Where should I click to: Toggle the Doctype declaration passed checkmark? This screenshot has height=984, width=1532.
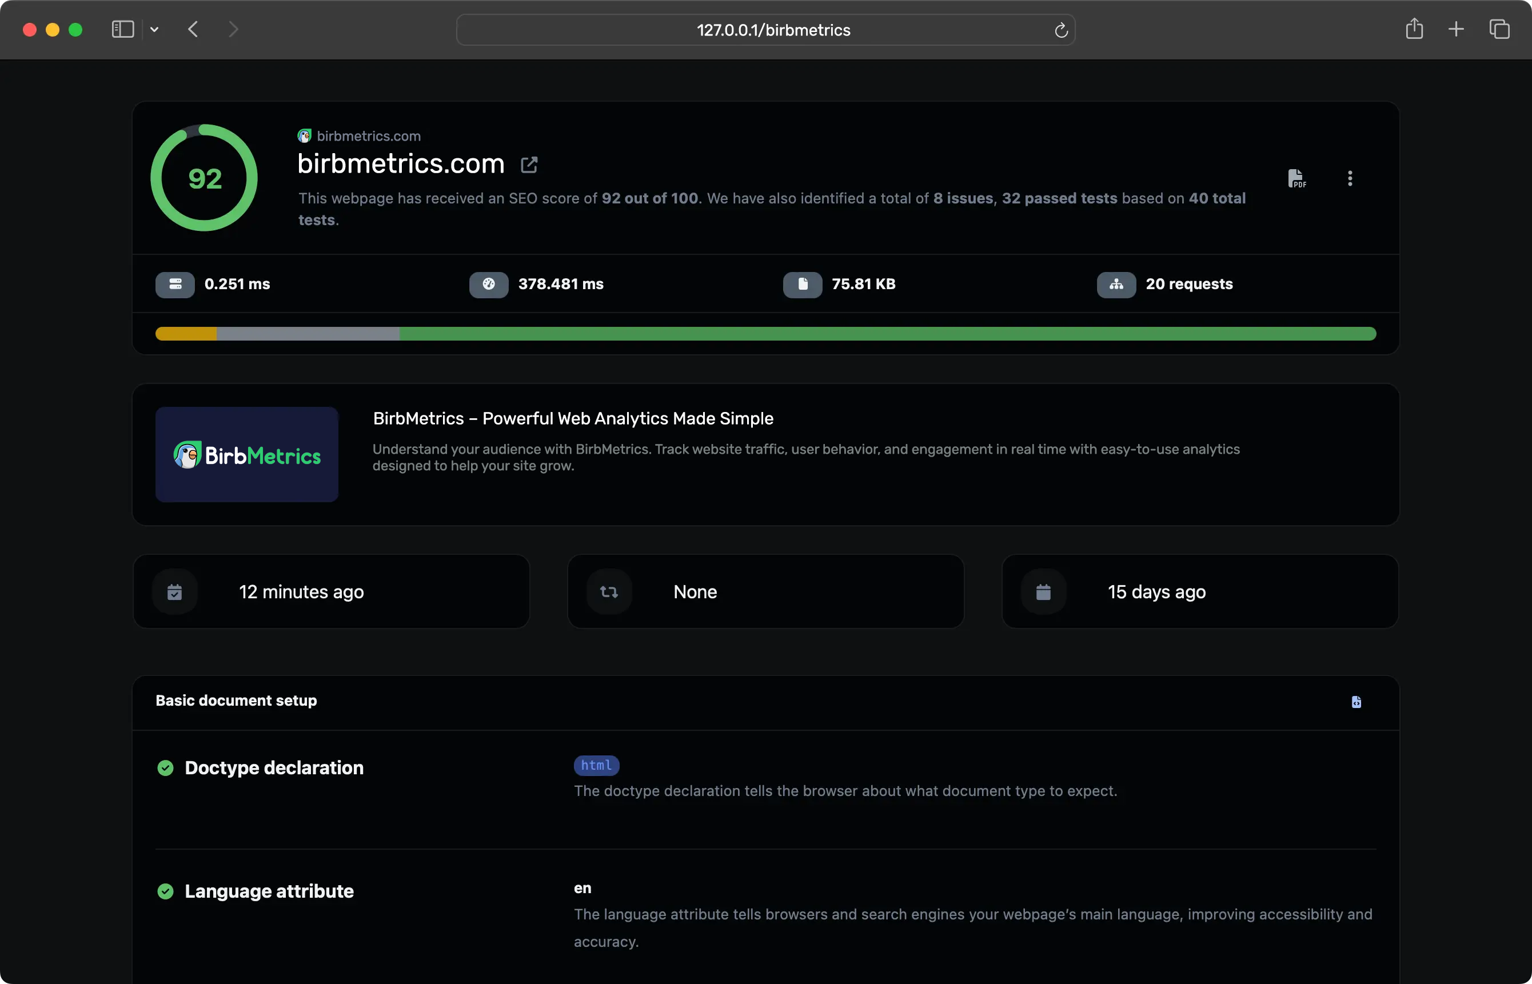[x=166, y=767]
